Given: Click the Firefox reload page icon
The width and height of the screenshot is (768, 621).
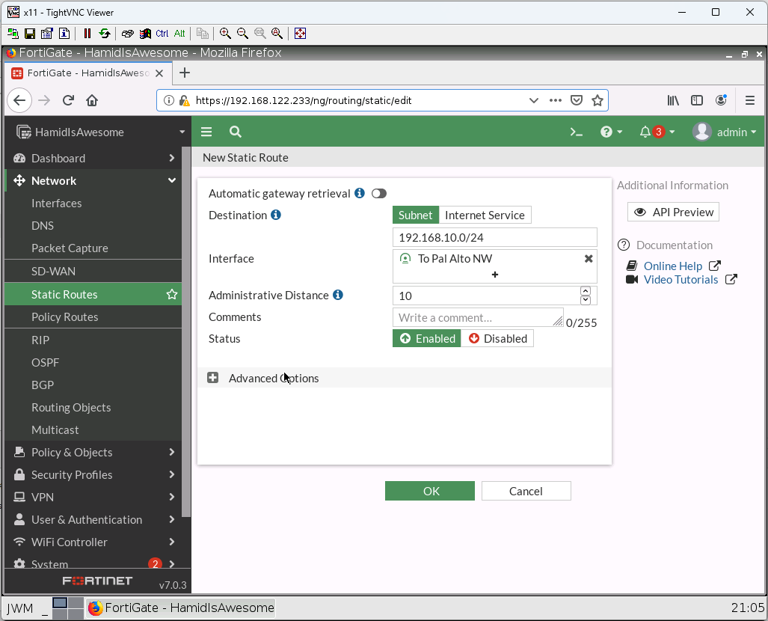Looking at the screenshot, I should pyautogui.click(x=68, y=100).
